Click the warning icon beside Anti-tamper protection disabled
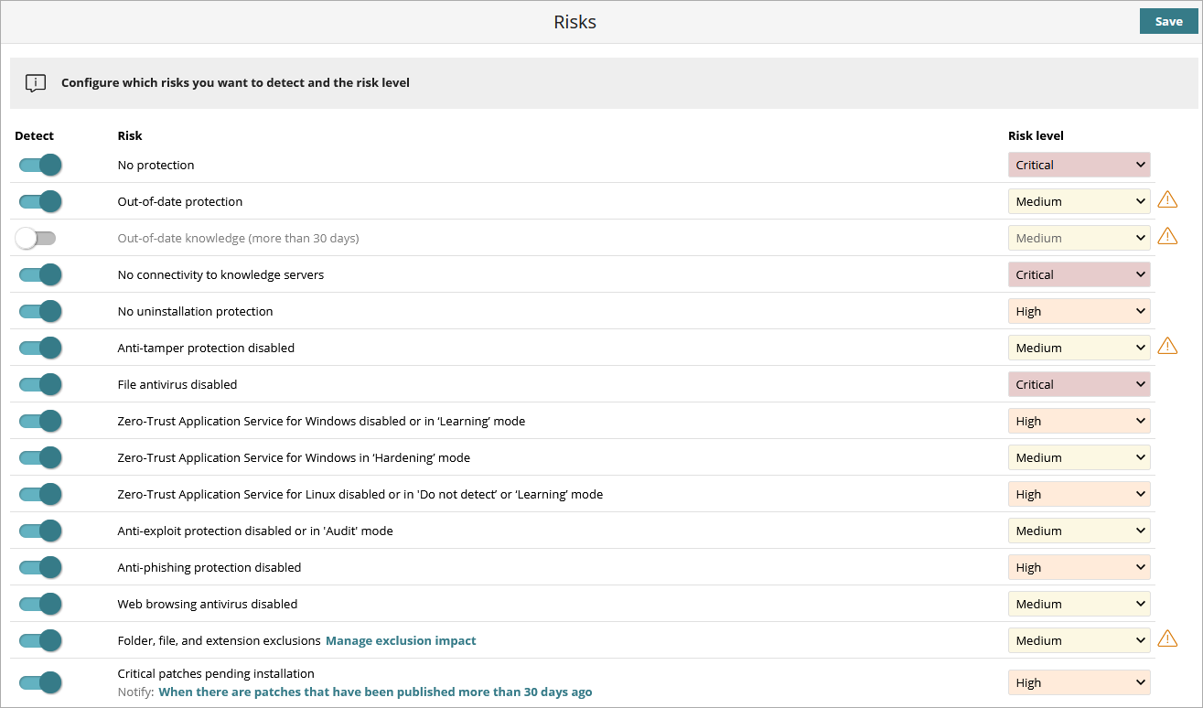 pyautogui.click(x=1167, y=346)
